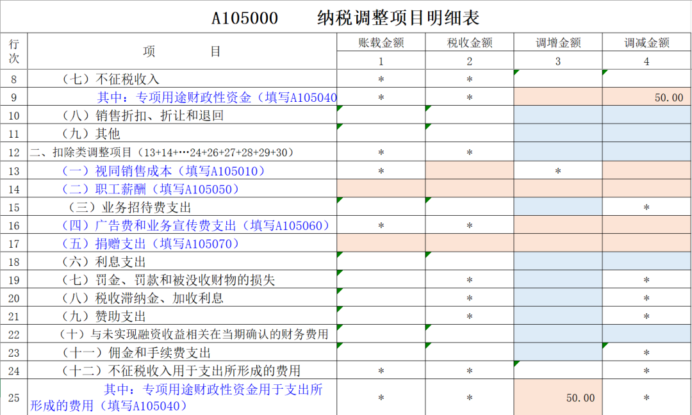
Task: Select row 12 扣除类调整项目 label cell
Action: point(161,152)
